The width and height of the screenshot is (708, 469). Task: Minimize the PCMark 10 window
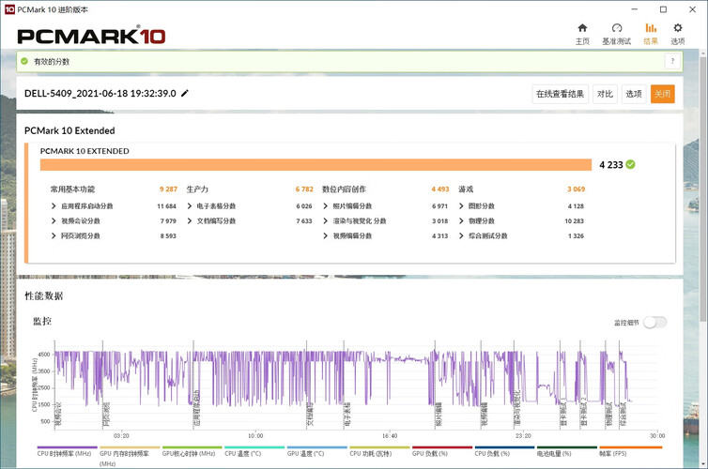[x=635, y=9]
